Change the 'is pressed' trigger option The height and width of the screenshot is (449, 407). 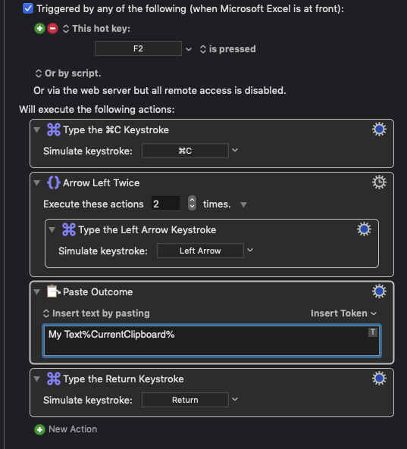[228, 49]
